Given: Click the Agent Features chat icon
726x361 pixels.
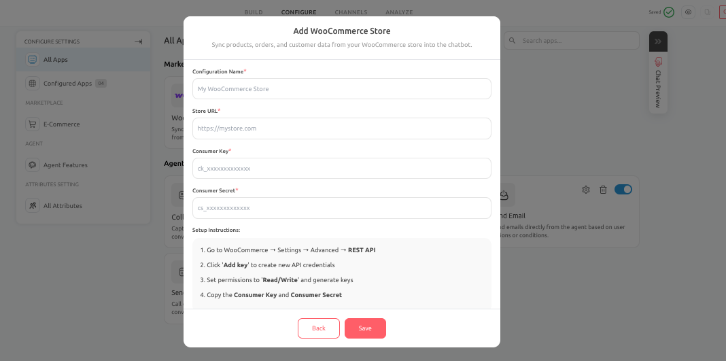Looking at the screenshot, I should pos(33,165).
